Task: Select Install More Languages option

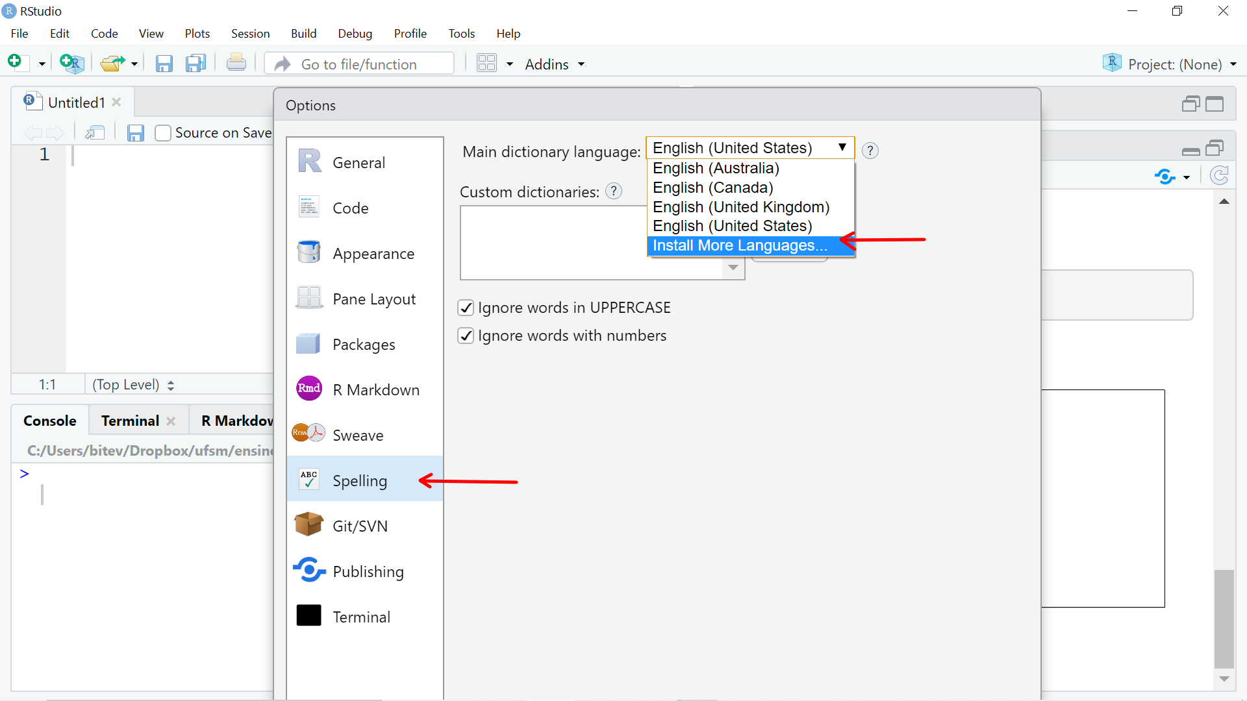Action: click(x=738, y=245)
